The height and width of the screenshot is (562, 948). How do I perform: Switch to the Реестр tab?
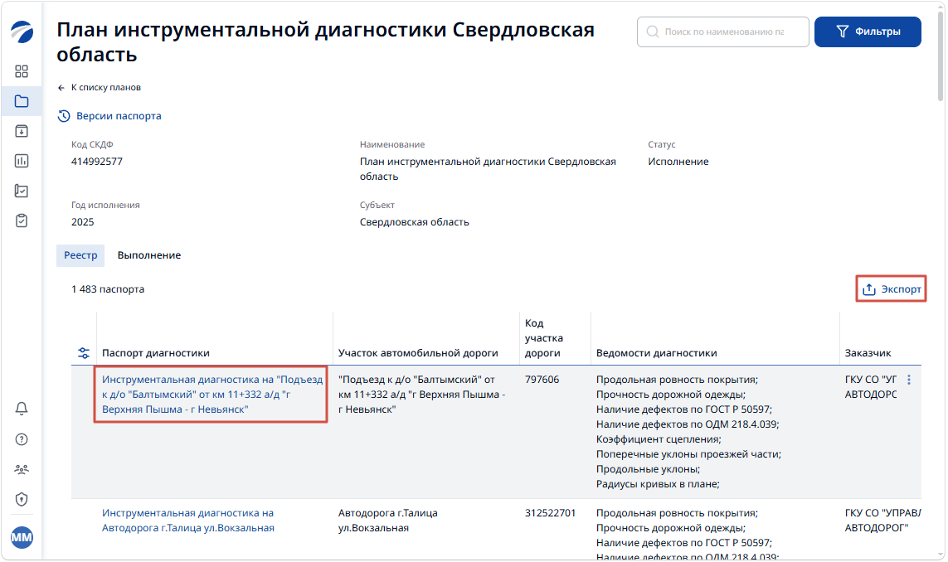(80, 255)
